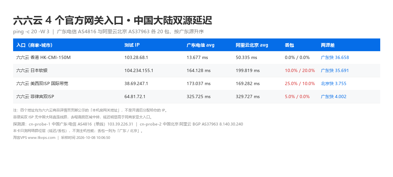Click 北京快 3.755 difference value

coord(334,83)
